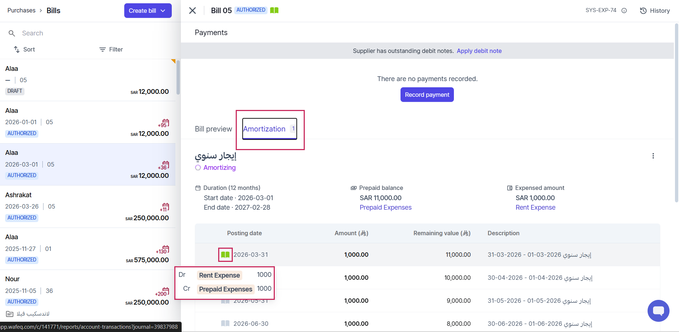Click the info icon next to SYS-EXP-74

(624, 11)
